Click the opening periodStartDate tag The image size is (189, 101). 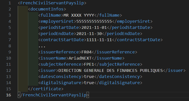coord(60,28)
